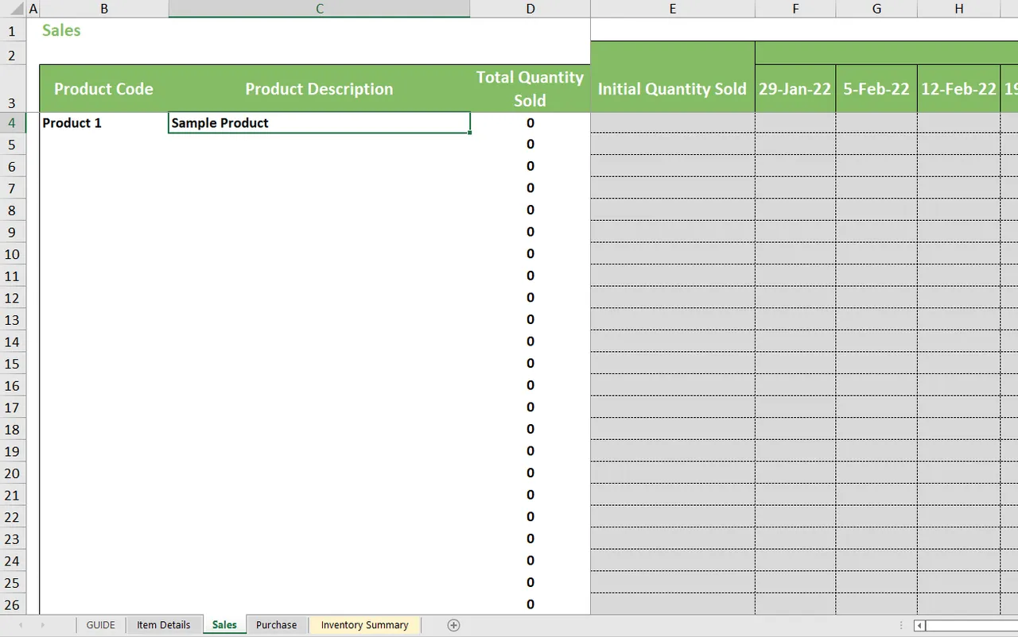Click the Product Description cell in row 6
The width and height of the screenshot is (1018, 637).
pyautogui.click(x=319, y=167)
